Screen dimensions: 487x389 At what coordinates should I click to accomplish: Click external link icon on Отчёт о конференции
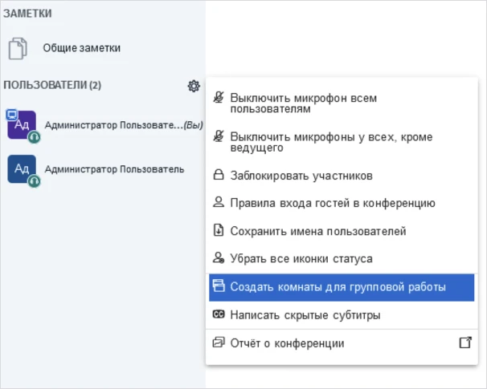[465, 342]
